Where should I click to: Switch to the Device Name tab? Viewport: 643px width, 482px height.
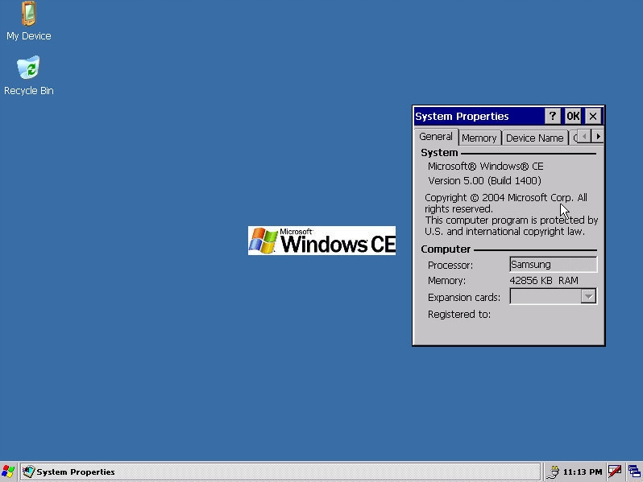535,138
